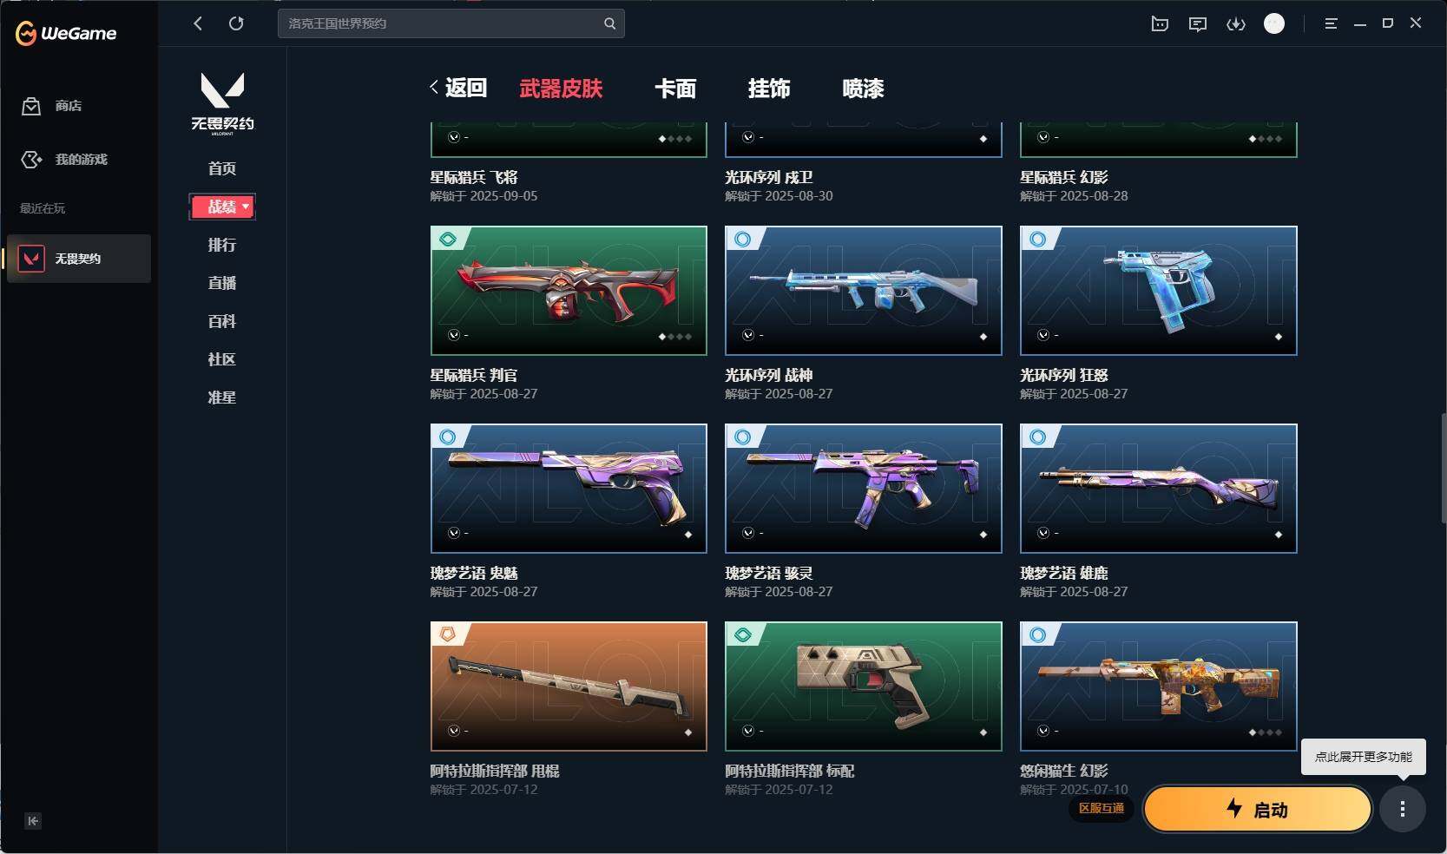Switch to the 卡面 tab
The image size is (1447, 854).
click(x=675, y=89)
